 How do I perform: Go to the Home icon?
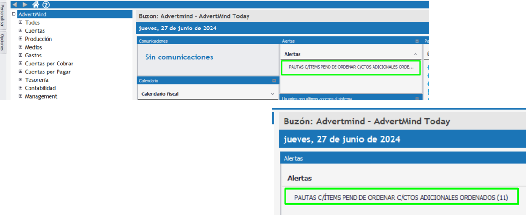(36, 4)
